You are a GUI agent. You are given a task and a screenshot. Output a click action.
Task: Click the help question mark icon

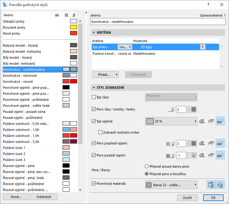[x=208, y=5]
